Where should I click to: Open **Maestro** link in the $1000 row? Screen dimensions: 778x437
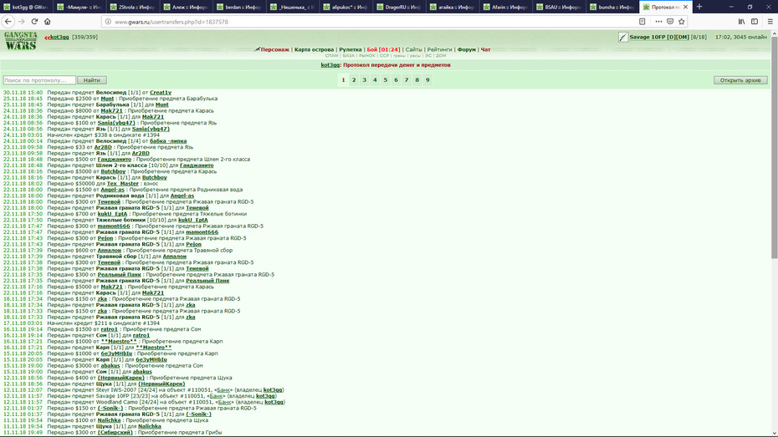tap(119, 342)
